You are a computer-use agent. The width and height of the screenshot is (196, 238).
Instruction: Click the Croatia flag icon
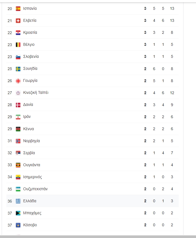[x=18, y=33]
